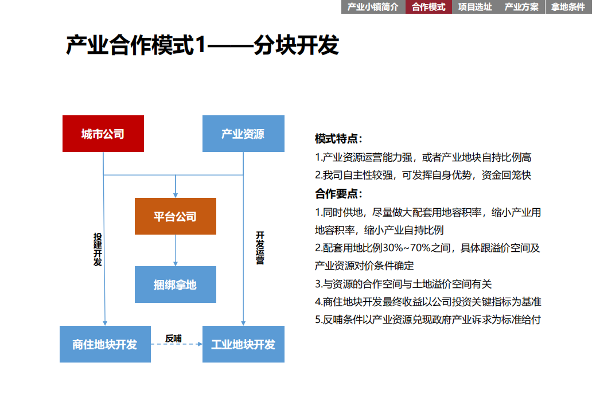
Task: Switch to the 合作模式 tab
Action: pos(429,7)
